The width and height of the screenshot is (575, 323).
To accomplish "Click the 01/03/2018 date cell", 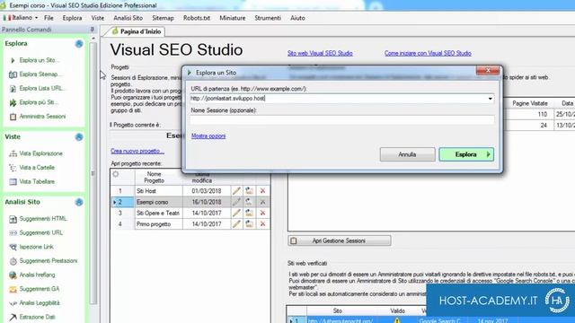I will [207, 191].
